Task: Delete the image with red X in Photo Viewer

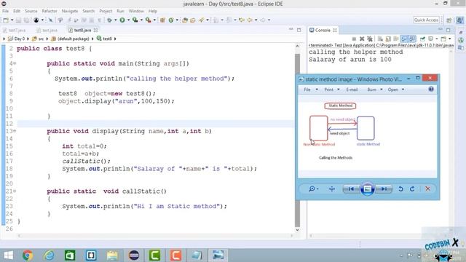Action: (427, 189)
